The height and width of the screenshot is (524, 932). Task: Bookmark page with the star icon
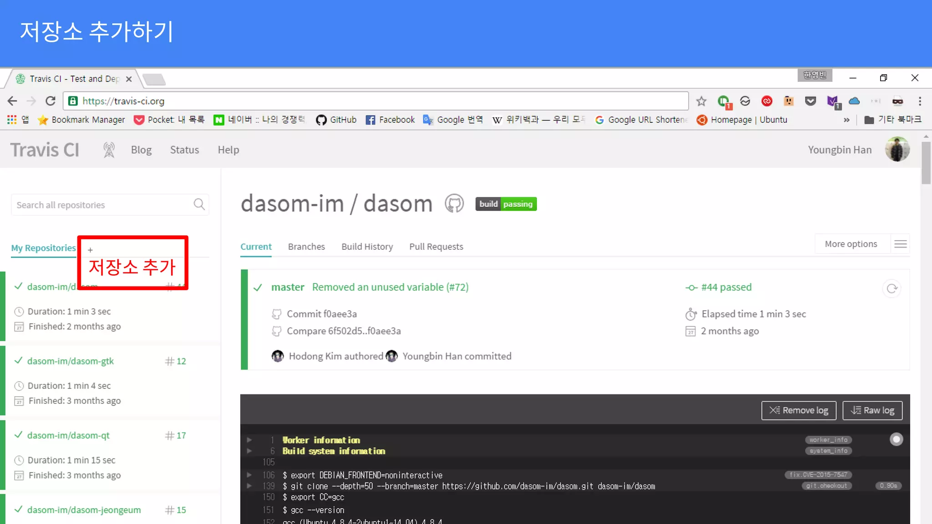point(701,101)
